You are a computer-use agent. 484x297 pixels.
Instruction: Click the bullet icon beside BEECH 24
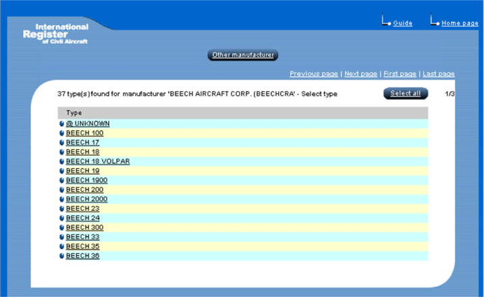[x=61, y=218]
